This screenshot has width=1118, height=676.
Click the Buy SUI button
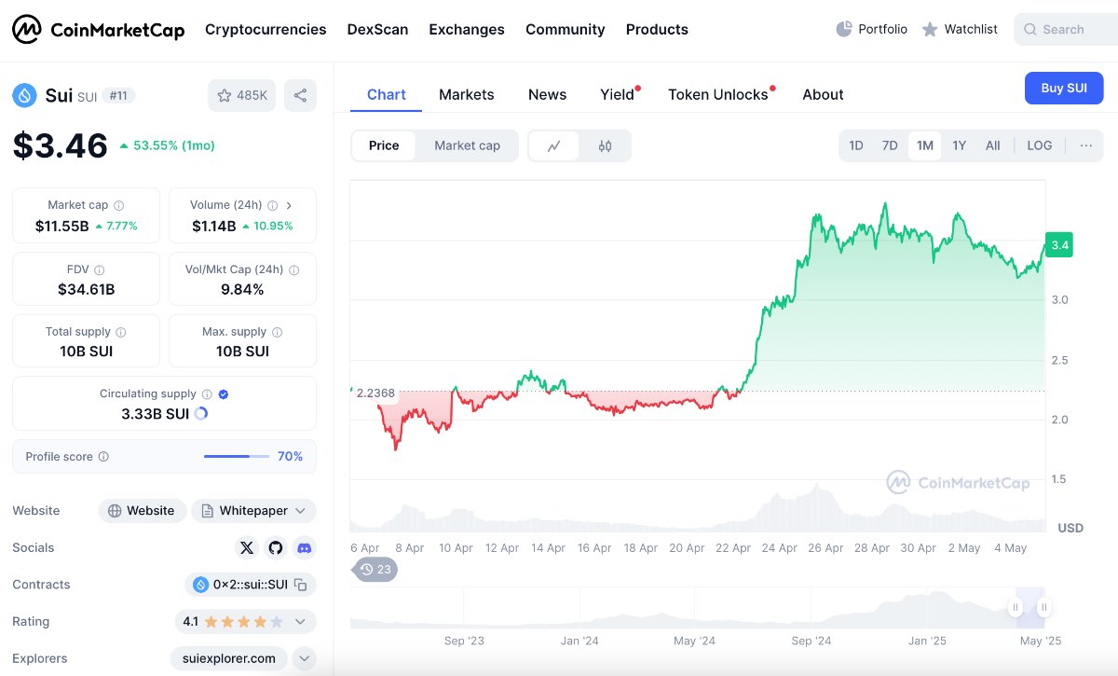[1064, 89]
